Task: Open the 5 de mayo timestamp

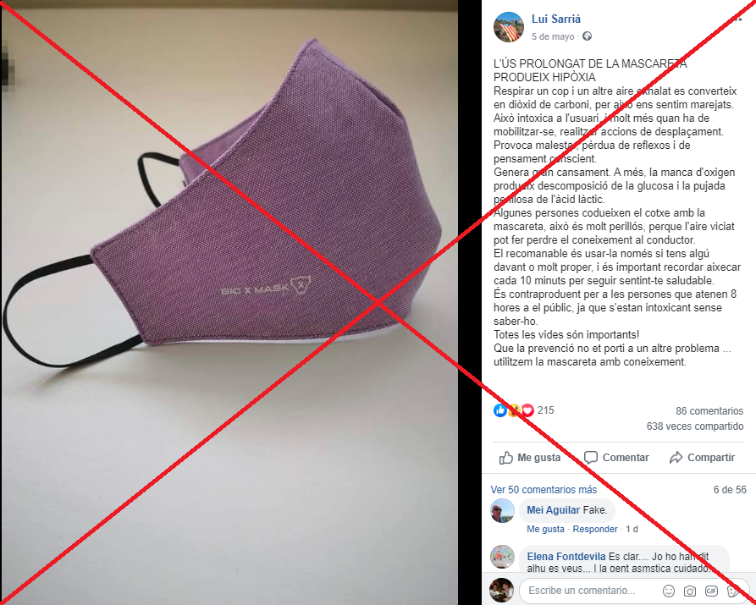Action: tap(553, 36)
